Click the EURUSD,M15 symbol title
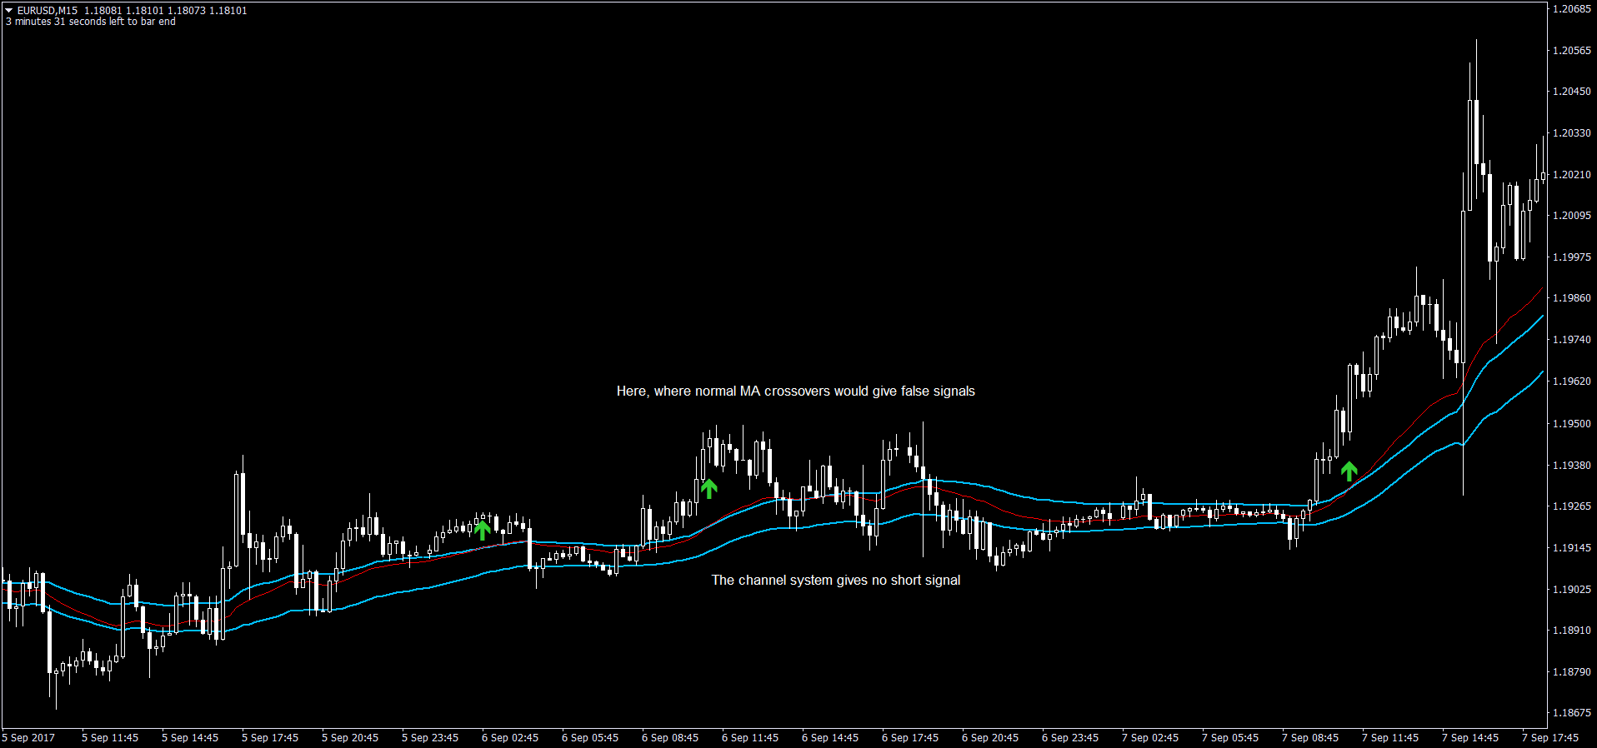Image resolution: width=1597 pixels, height=748 pixels. pyautogui.click(x=48, y=11)
